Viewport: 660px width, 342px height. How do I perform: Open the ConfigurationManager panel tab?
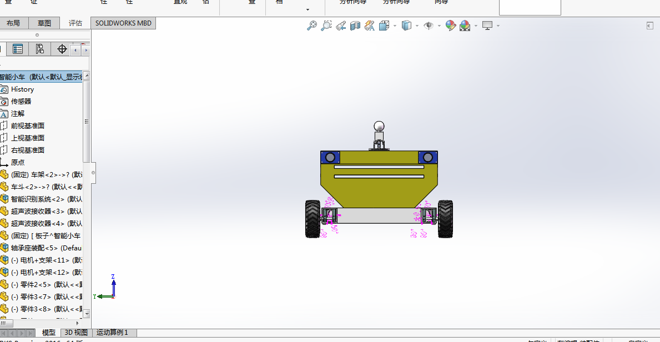39,49
